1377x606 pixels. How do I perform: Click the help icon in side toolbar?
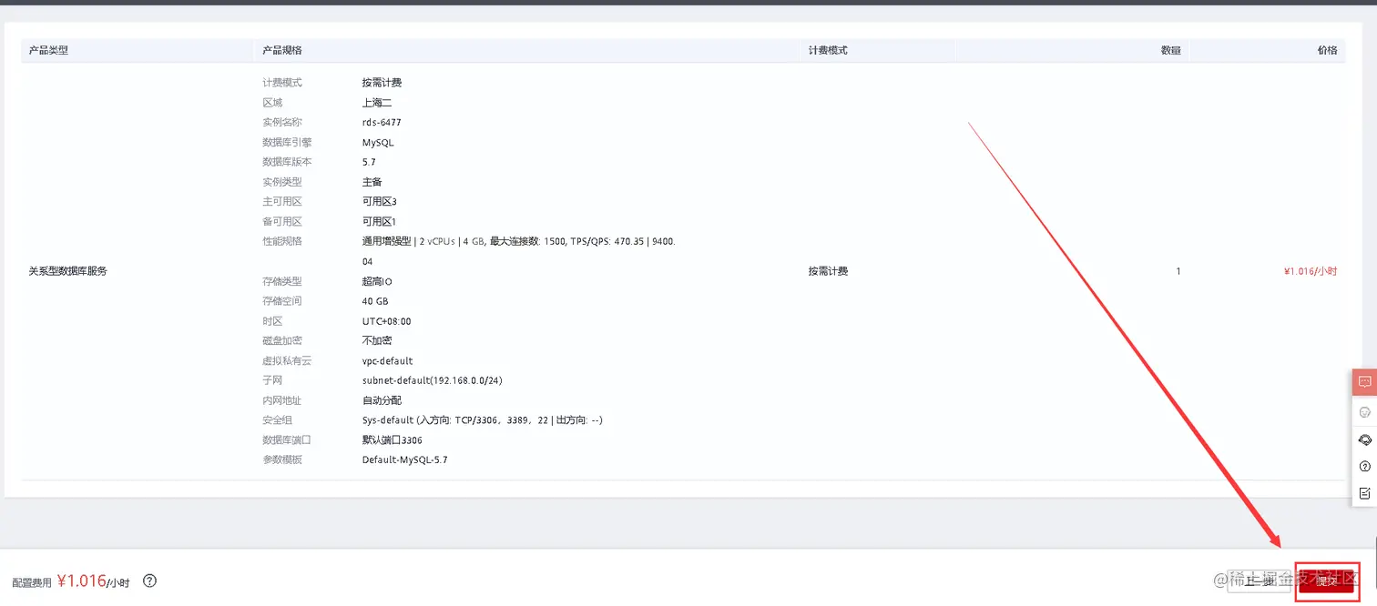(x=1364, y=467)
